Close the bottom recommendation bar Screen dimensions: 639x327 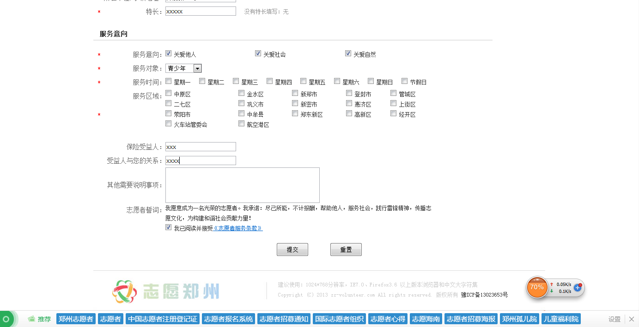632,319
